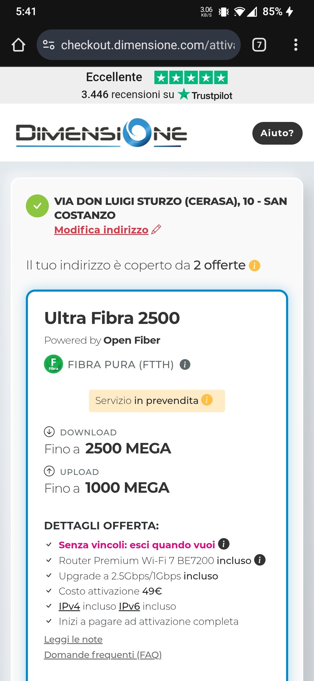The height and width of the screenshot is (681, 314).
Task: Tap the checkout.dimensione.com address bar
Action: tap(148, 45)
